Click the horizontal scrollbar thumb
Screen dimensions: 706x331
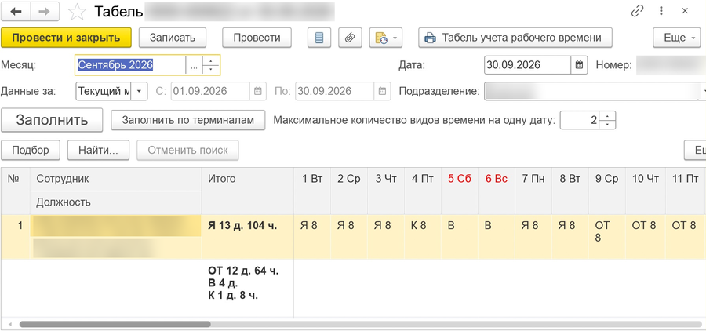pos(115,324)
